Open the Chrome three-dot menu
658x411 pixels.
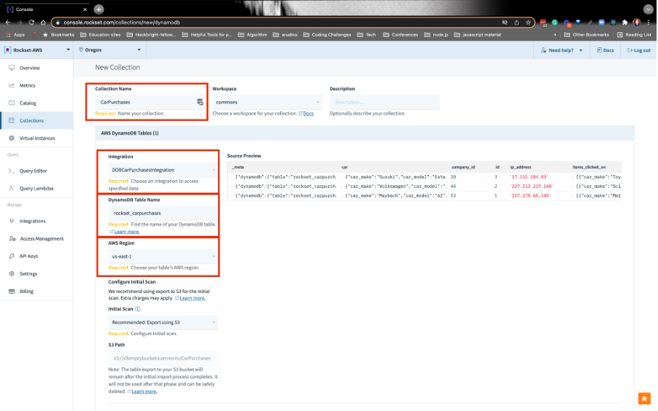[x=649, y=23]
